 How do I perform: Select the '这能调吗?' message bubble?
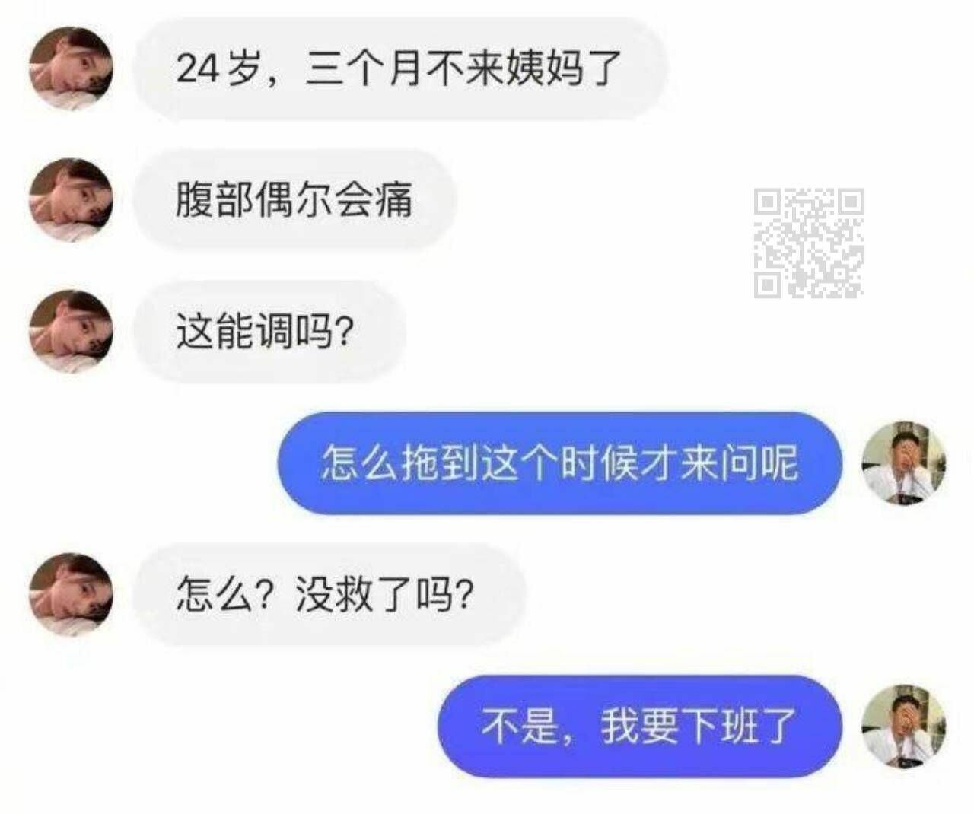pos(269,332)
